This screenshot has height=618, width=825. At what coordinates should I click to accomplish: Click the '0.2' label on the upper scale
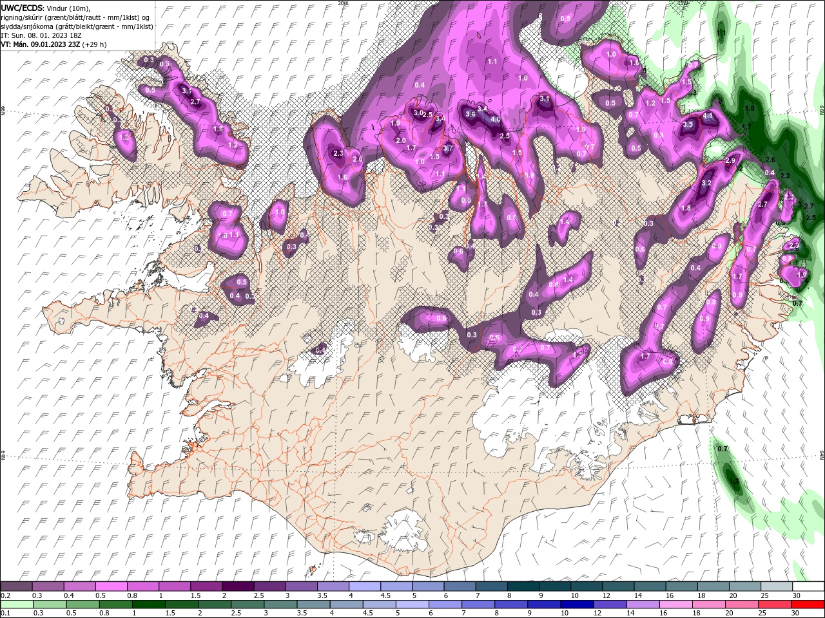point(5,595)
